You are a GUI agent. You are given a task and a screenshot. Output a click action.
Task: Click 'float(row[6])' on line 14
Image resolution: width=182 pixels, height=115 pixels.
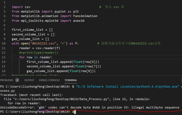click(85, 62)
